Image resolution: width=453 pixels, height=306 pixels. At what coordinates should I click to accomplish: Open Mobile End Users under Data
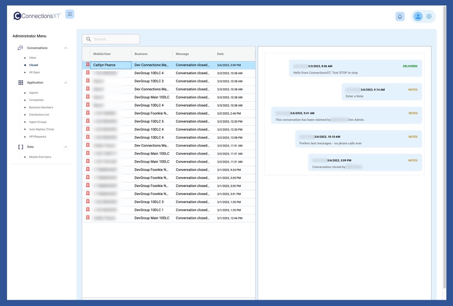click(x=40, y=157)
